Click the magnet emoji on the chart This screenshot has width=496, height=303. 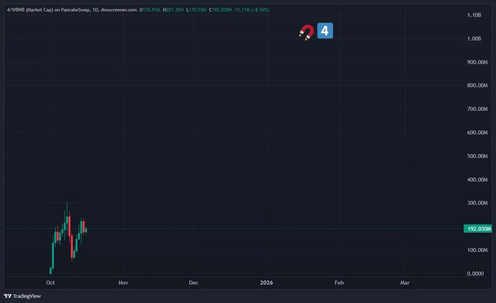[306, 32]
